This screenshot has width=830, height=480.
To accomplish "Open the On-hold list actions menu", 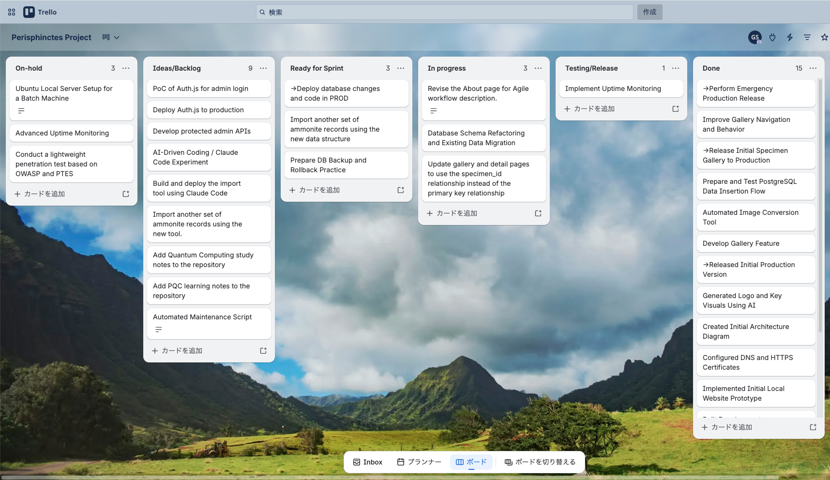I will [126, 68].
